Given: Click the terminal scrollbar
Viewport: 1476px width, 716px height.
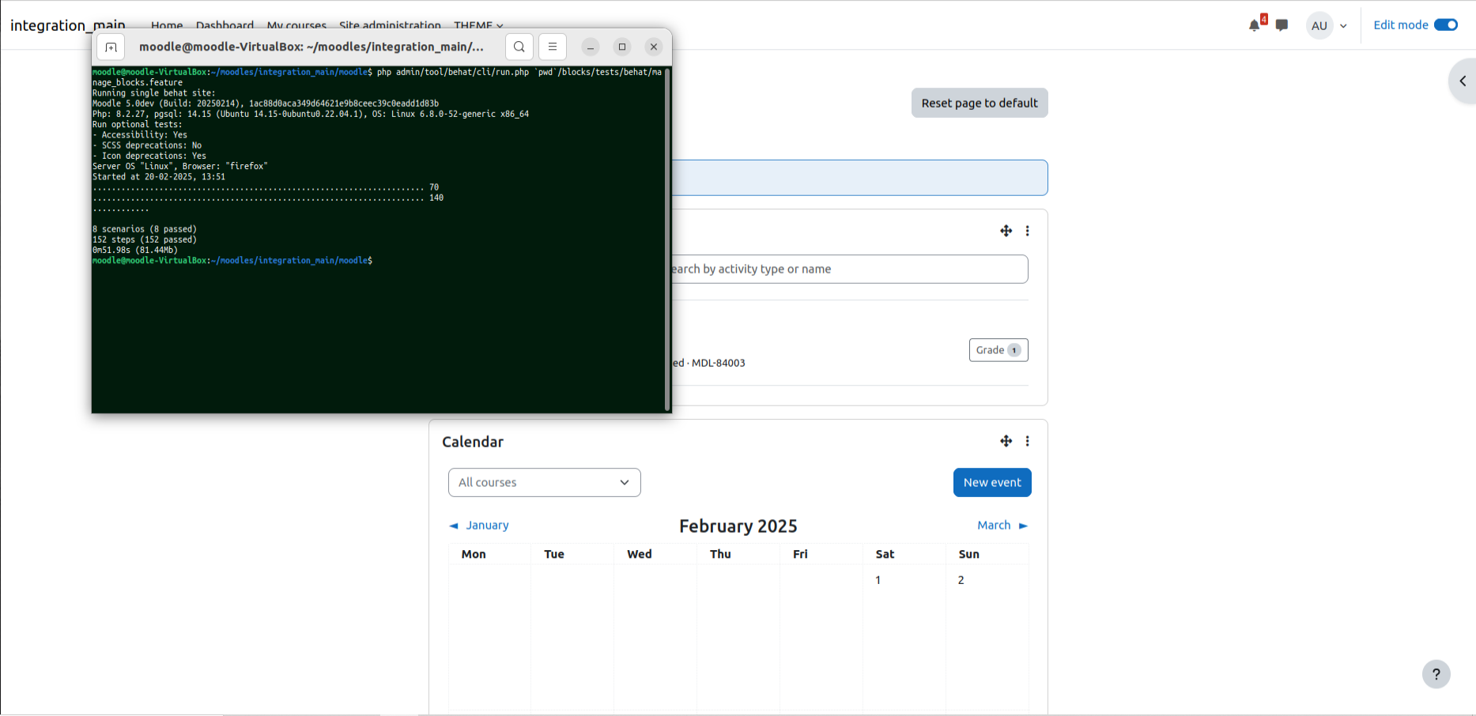Looking at the screenshot, I should (668, 239).
